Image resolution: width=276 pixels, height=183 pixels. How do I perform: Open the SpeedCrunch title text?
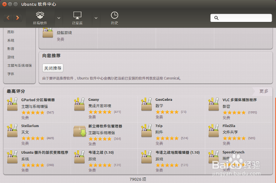(233, 152)
